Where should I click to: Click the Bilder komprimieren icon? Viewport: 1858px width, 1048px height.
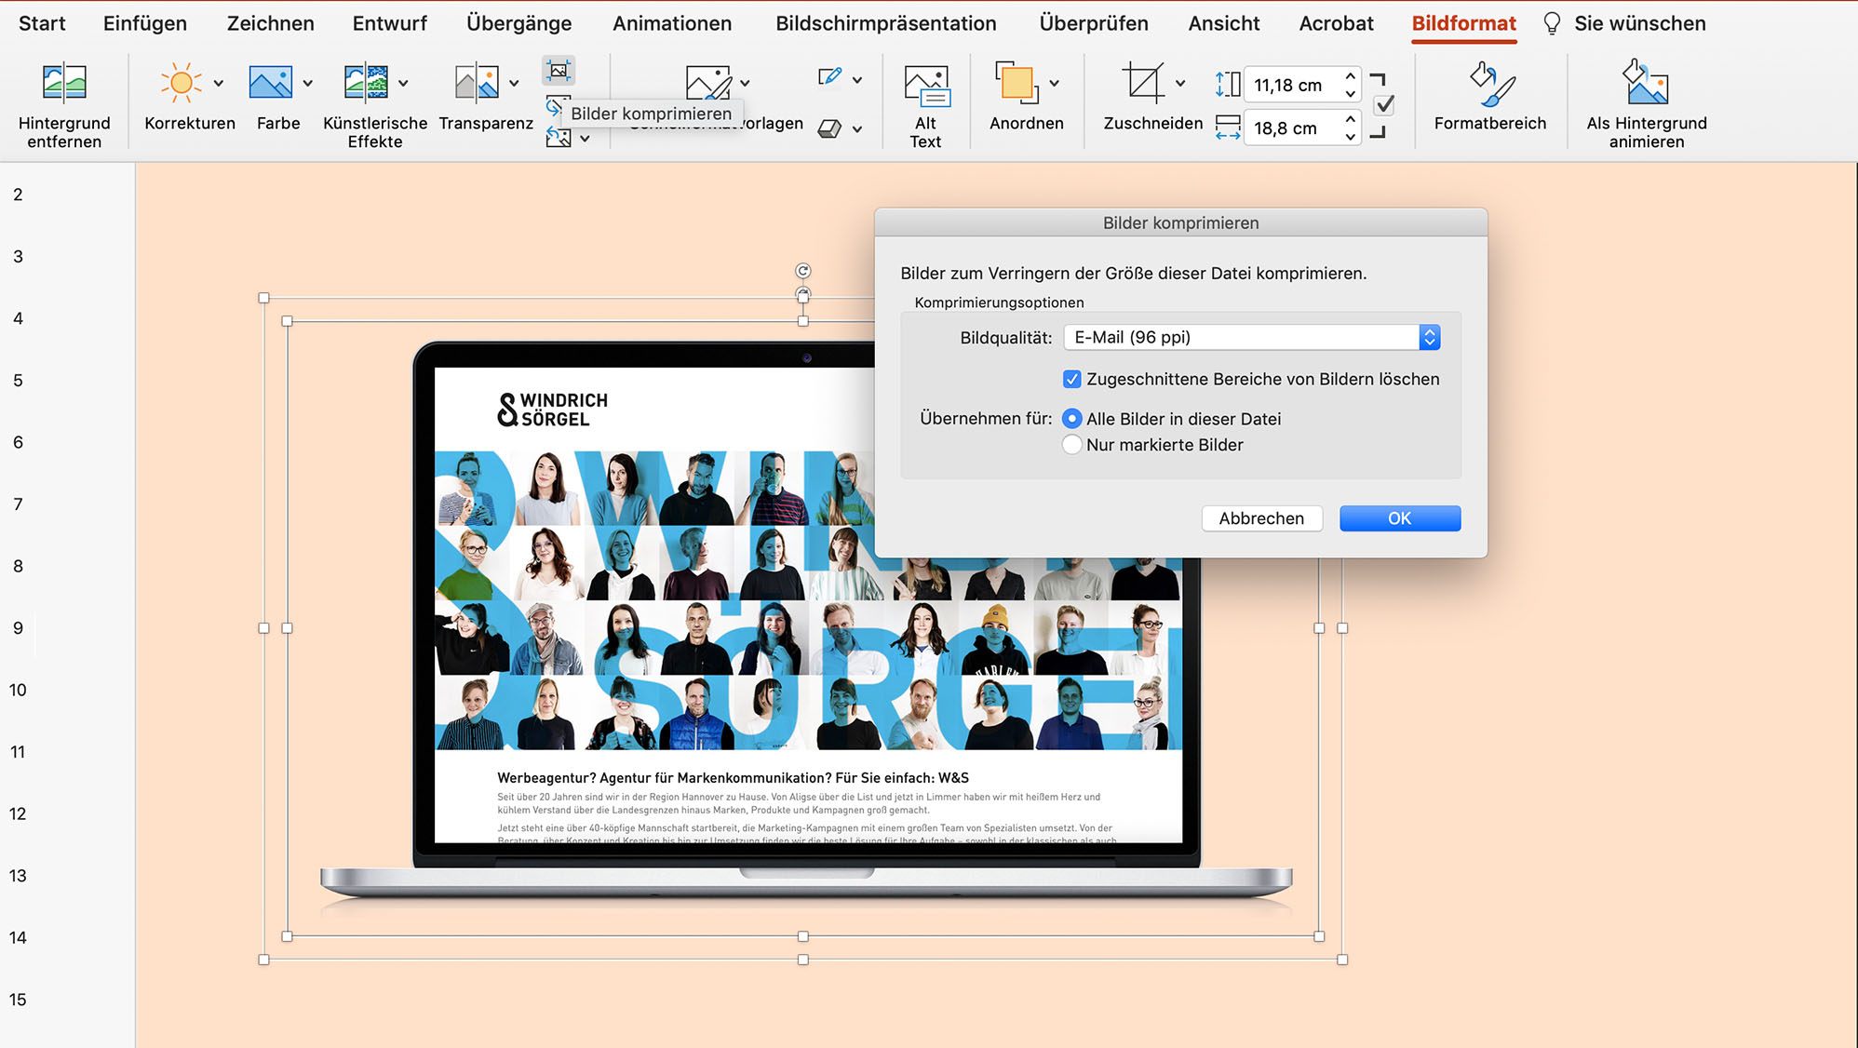coord(559,71)
